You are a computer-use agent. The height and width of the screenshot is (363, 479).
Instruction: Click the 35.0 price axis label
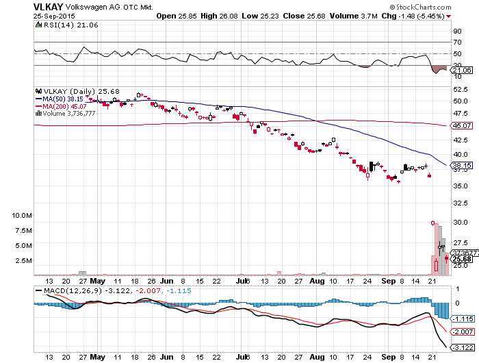[x=461, y=186]
